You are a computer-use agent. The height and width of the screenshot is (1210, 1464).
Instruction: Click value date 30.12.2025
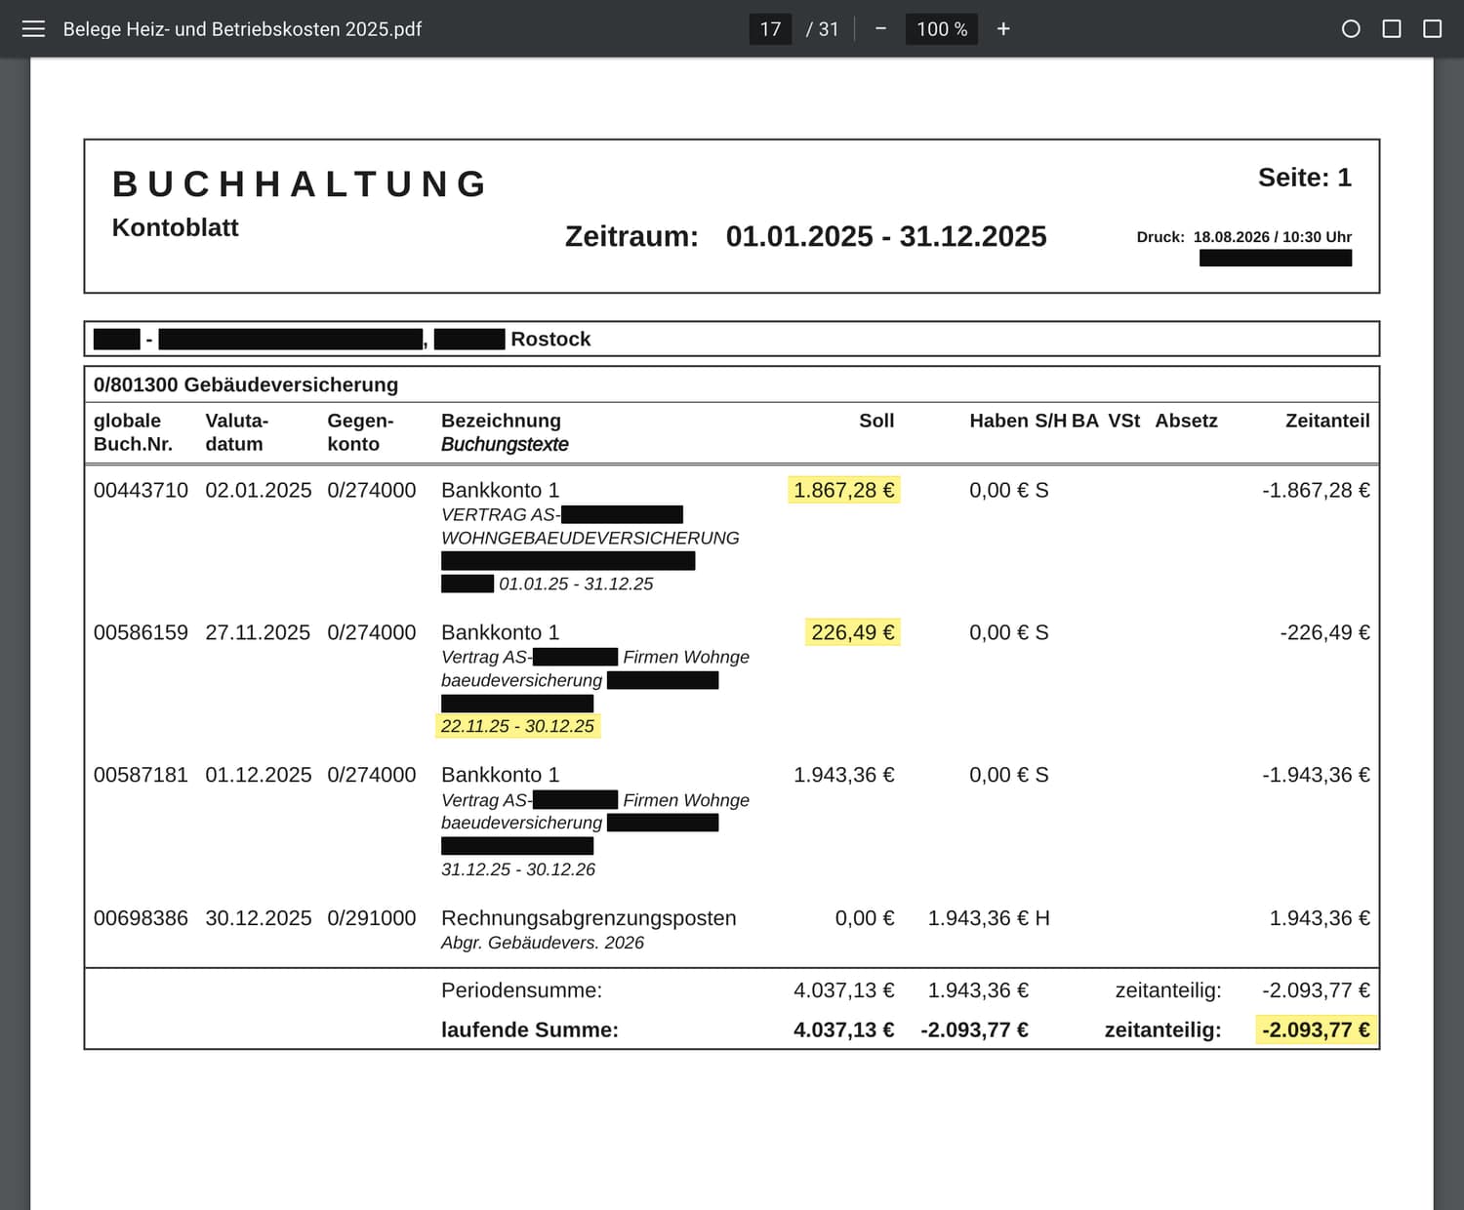(259, 918)
